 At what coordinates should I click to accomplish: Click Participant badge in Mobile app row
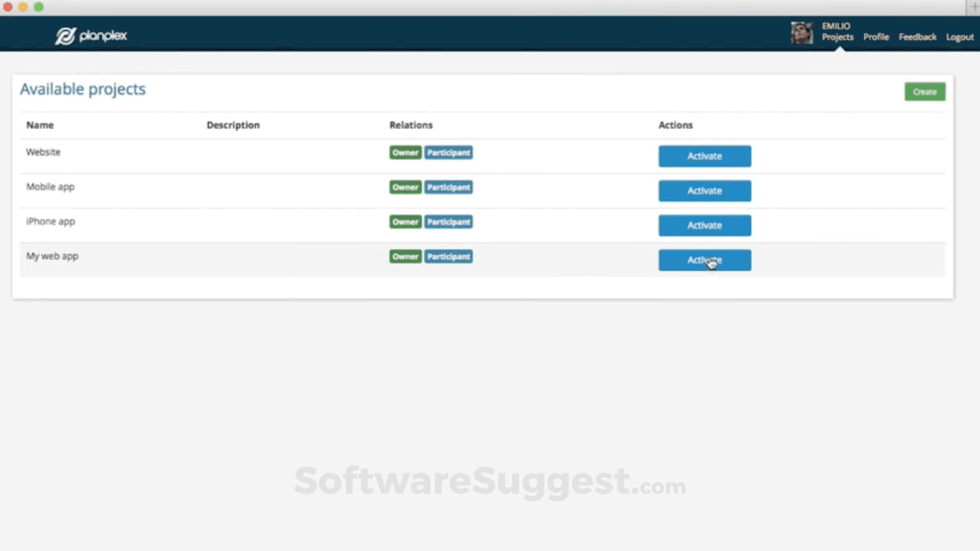tap(448, 187)
